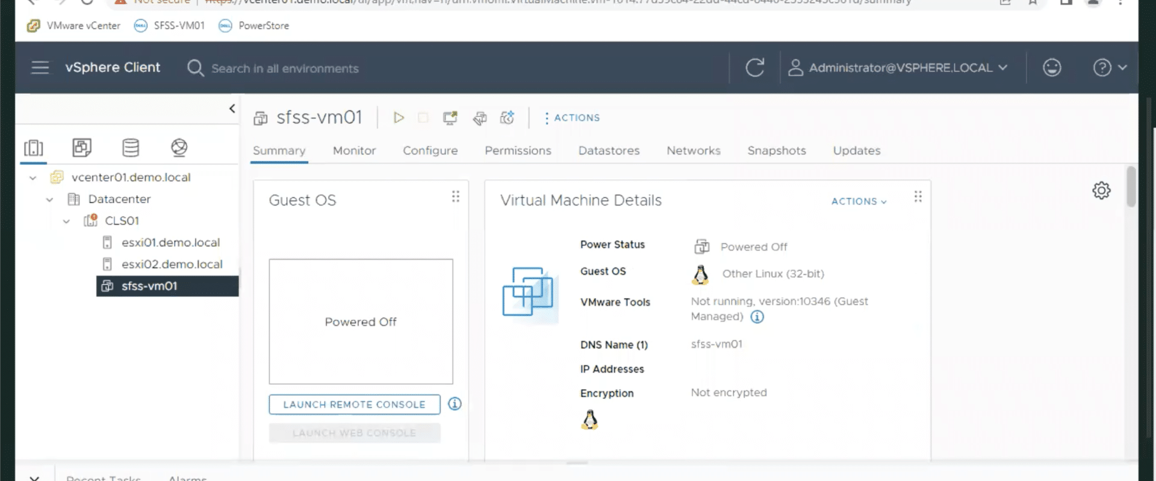
Task: Open the vSphere Client hamburger menu
Action: point(40,67)
